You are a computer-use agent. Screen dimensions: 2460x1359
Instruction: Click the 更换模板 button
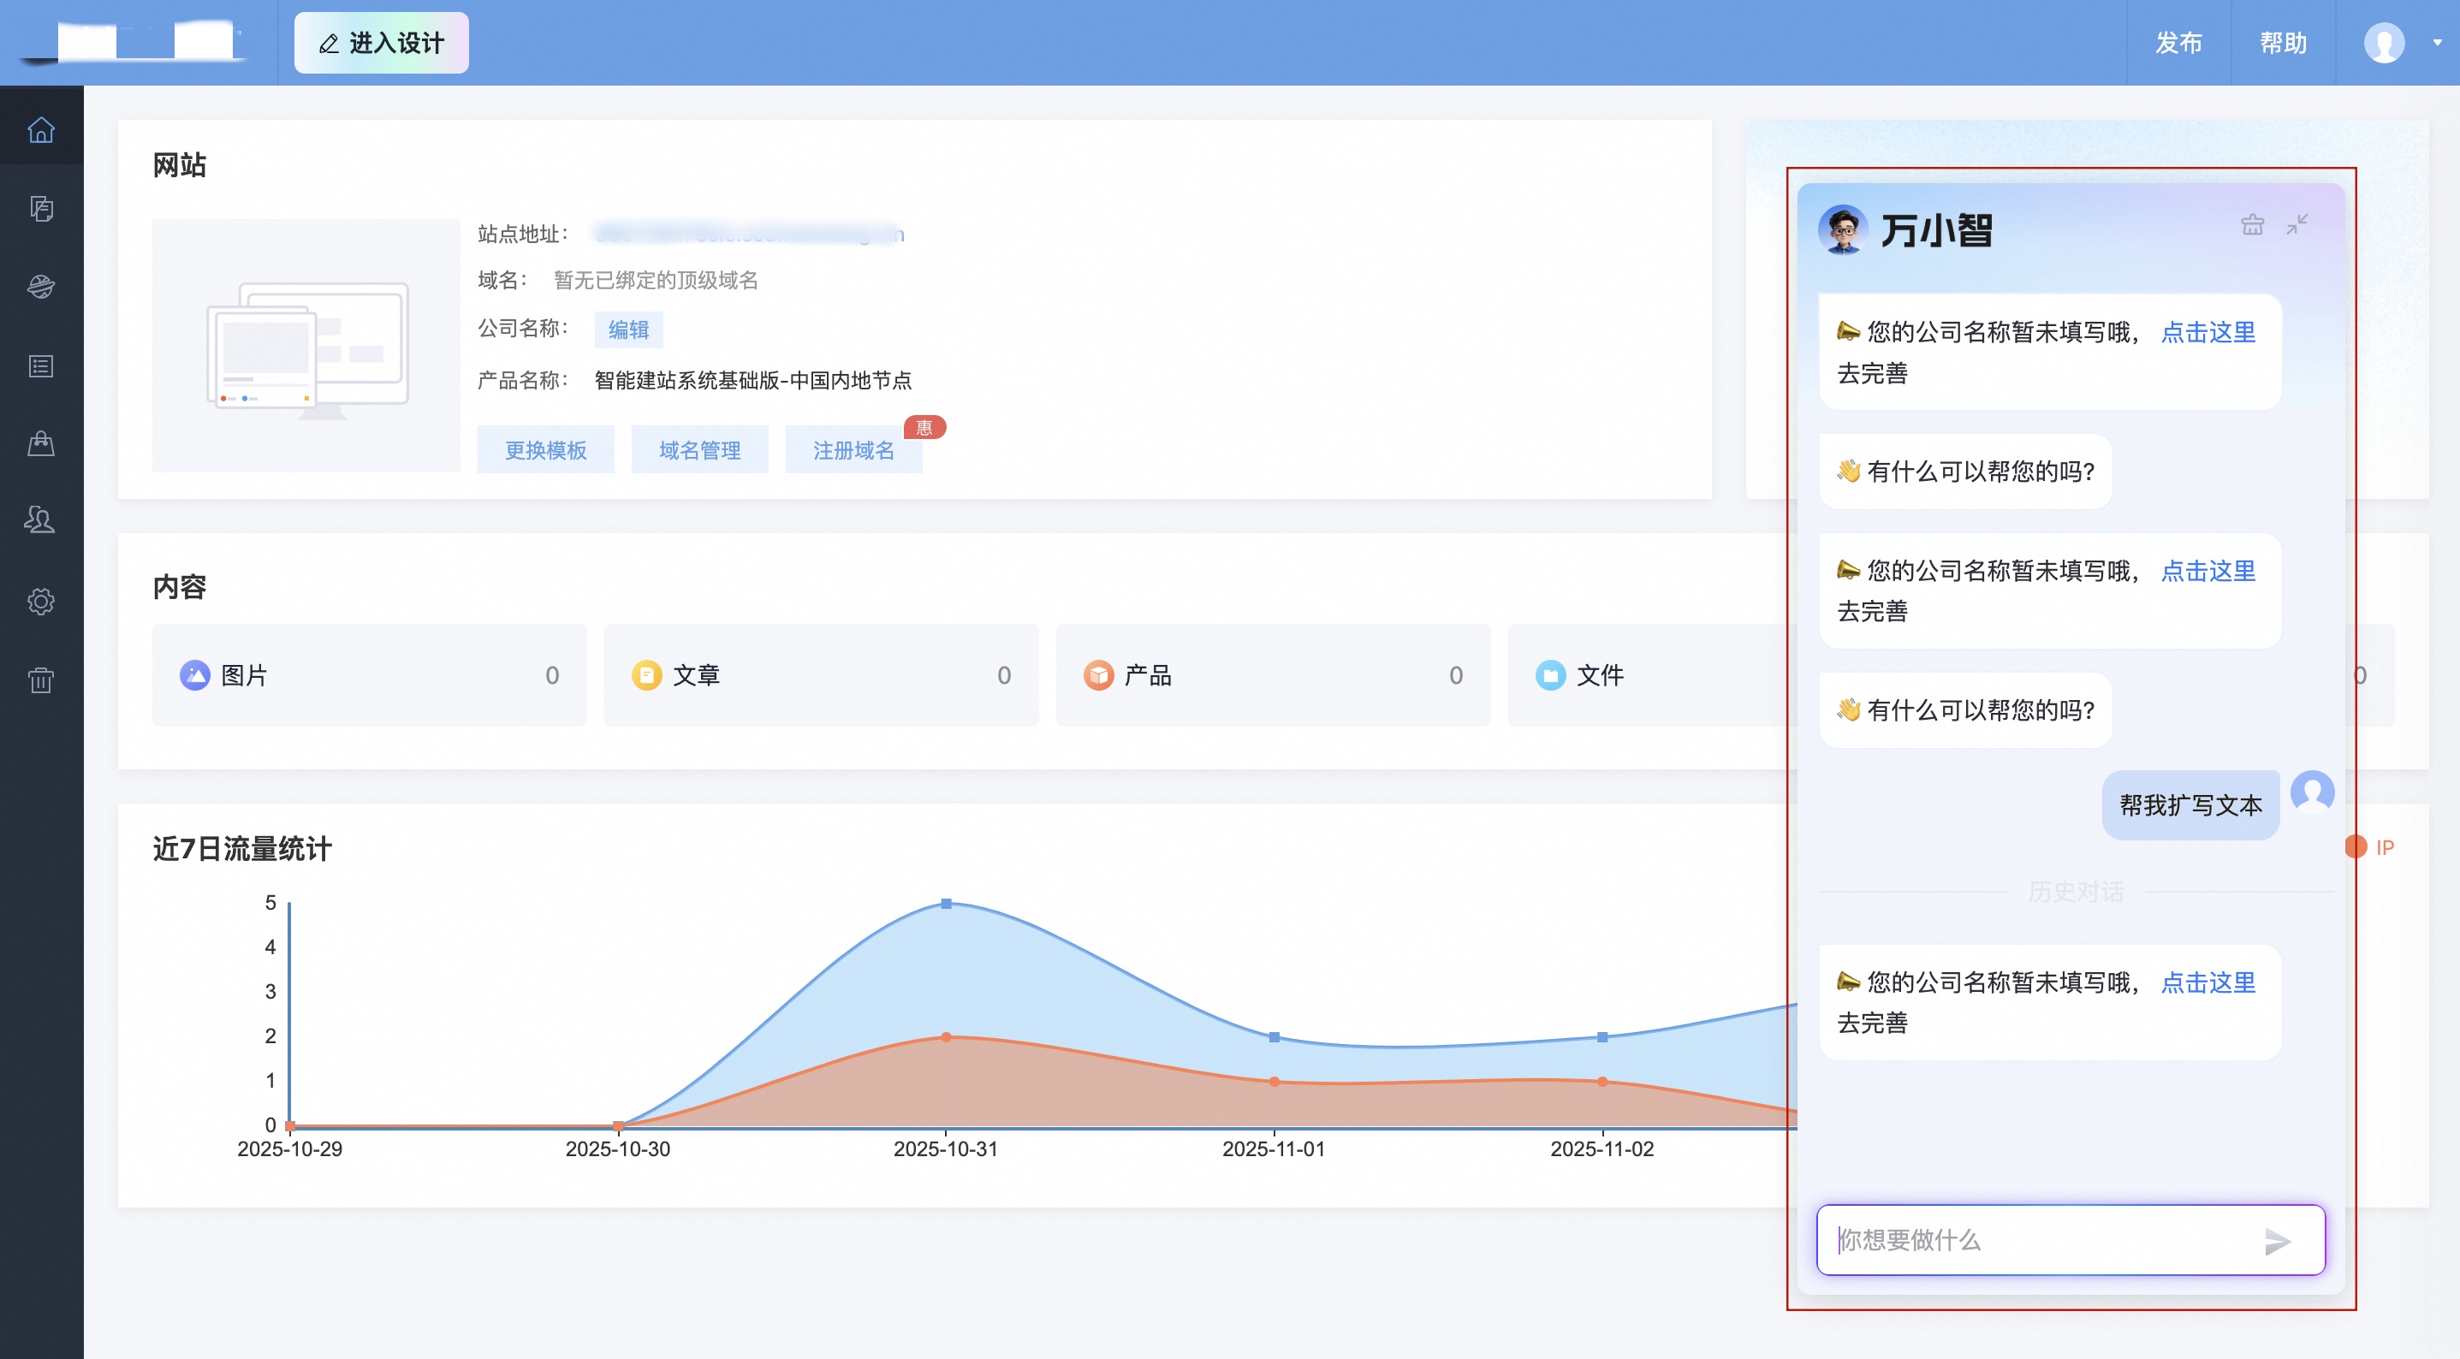tap(545, 450)
